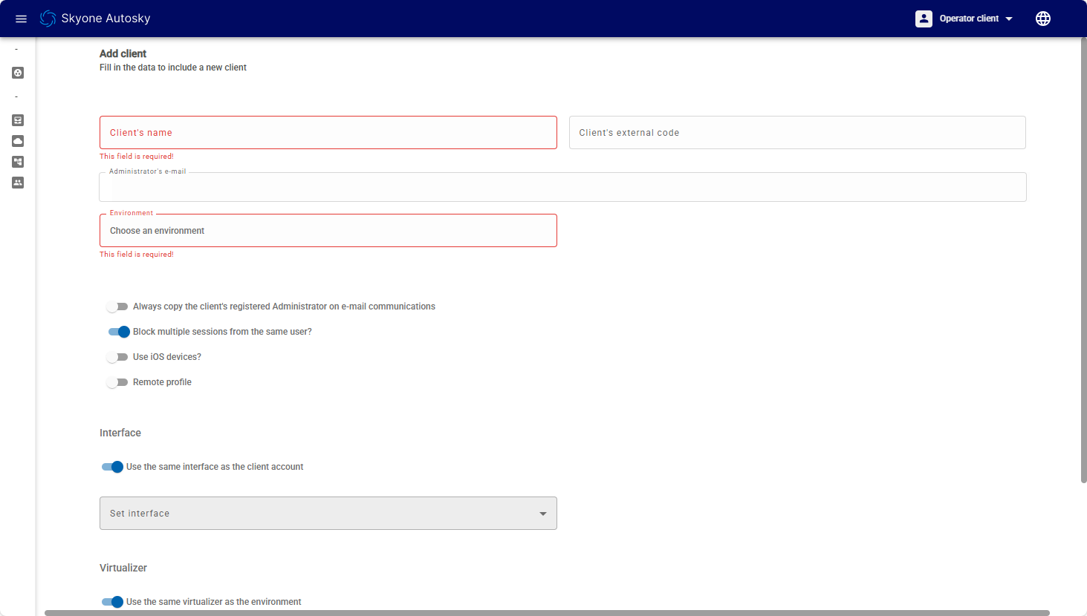Toggle use same interface as client account
The height and width of the screenshot is (616, 1087).
click(x=112, y=467)
